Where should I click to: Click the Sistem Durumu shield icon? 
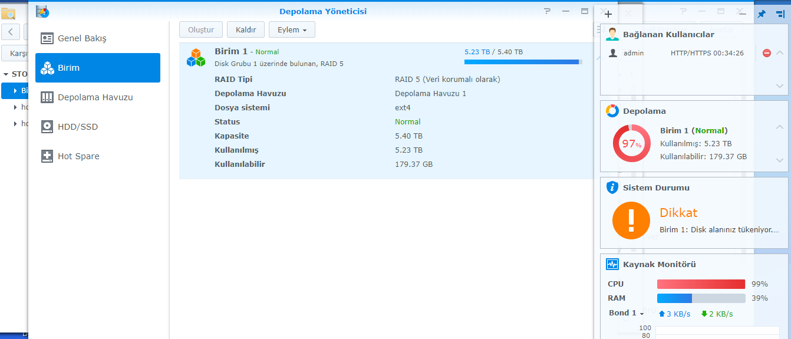(612, 187)
